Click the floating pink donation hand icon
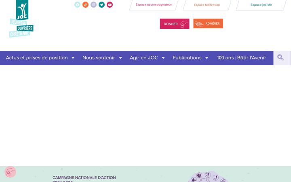The width and height of the screenshot is (291, 182). pyautogui.click(x=11, y=172)
